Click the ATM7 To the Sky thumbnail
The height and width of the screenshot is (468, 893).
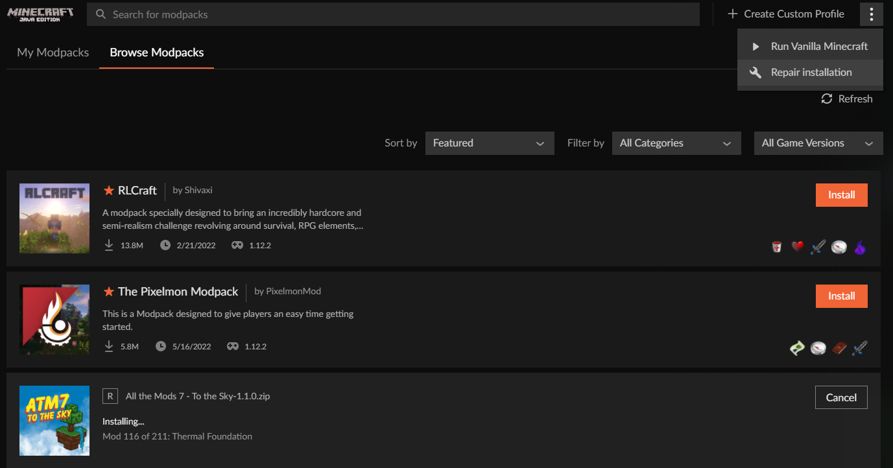point(54,421)
